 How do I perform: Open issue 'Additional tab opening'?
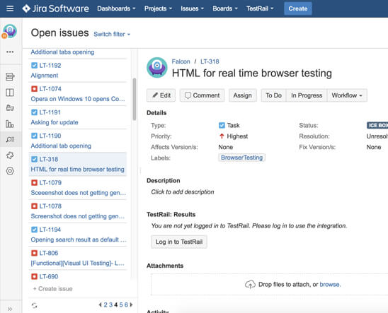click(x=61, y=146)
